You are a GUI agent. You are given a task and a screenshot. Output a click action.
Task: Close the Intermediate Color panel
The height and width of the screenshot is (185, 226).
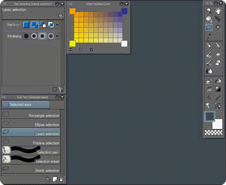coord(127,4)
